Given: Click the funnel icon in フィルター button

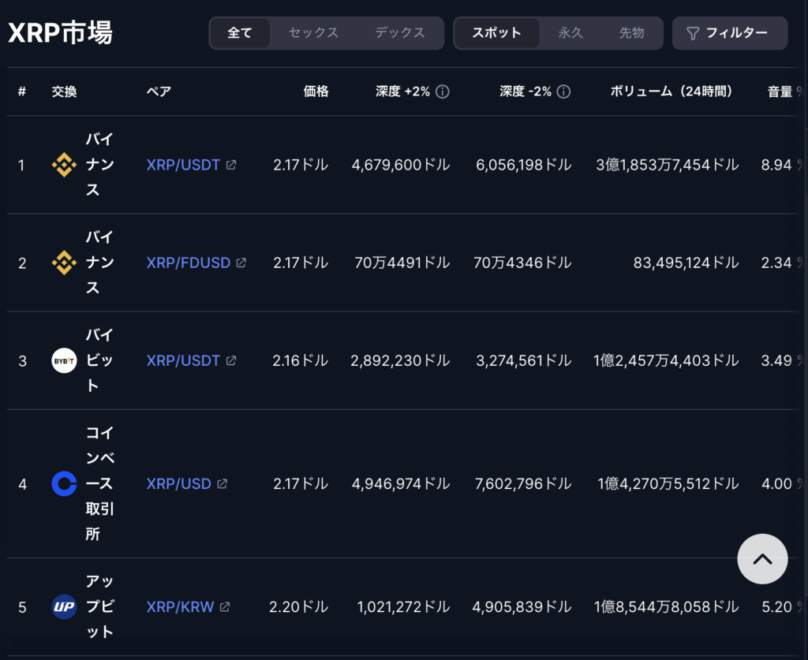Looking at the screenshot, I should tap(693, 33).
